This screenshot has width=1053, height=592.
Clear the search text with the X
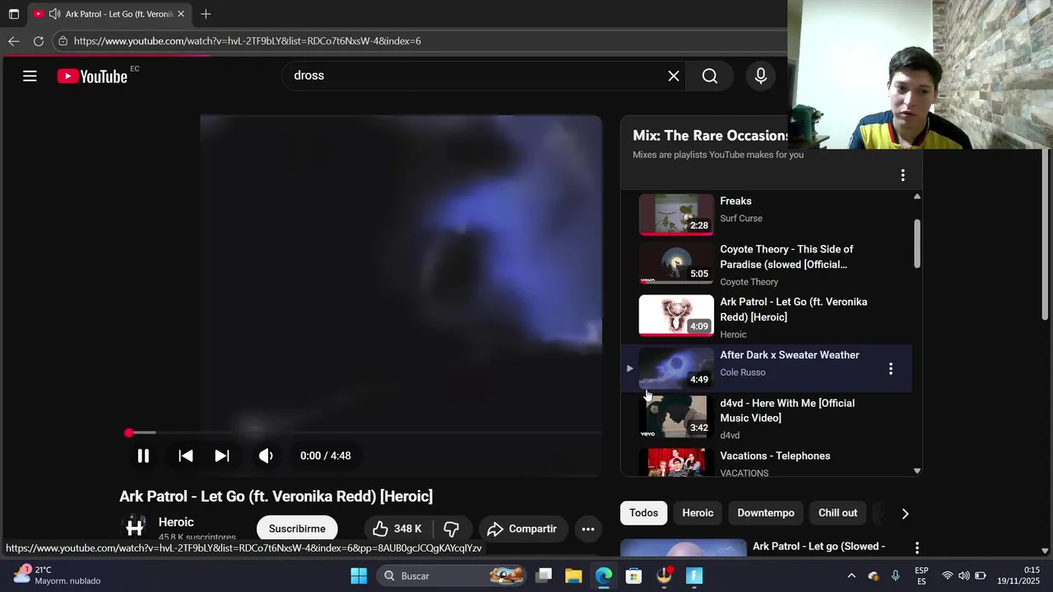(x=674, y=76)
